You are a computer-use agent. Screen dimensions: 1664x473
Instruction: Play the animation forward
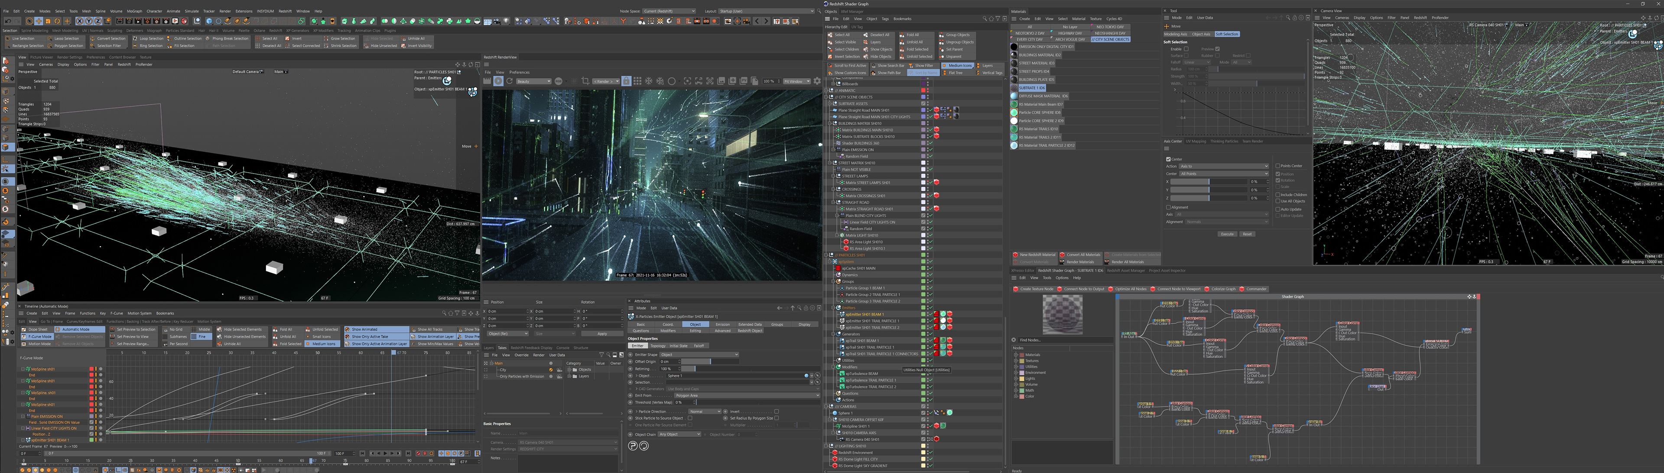pos(386,454)
